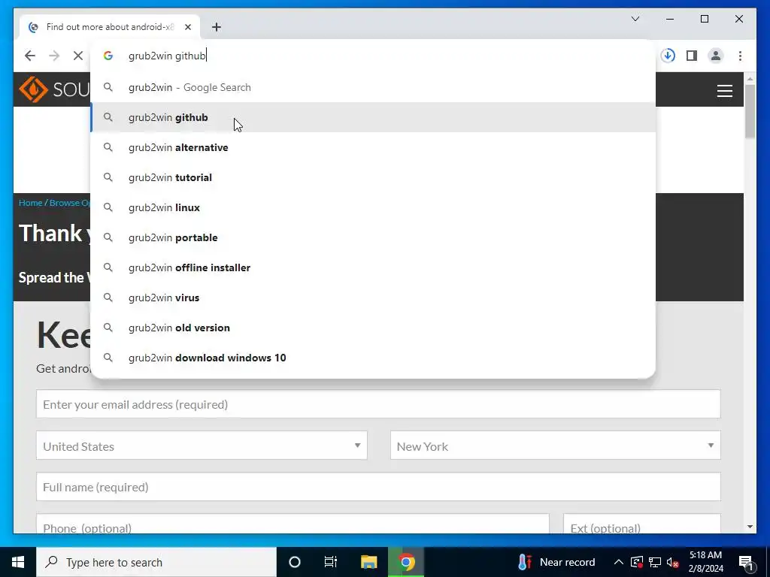Open Task View on taskbar

(331, 562)
